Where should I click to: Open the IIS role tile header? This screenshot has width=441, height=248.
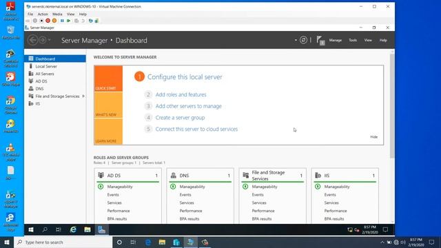345,176
